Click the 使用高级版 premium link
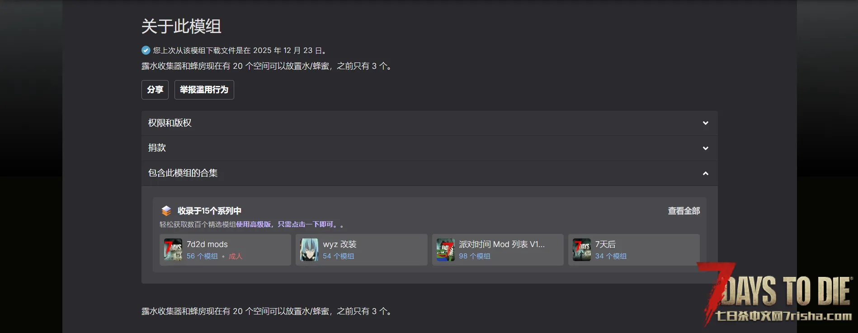The height and width of the screenshot is (333, 858). pos(254,224)
